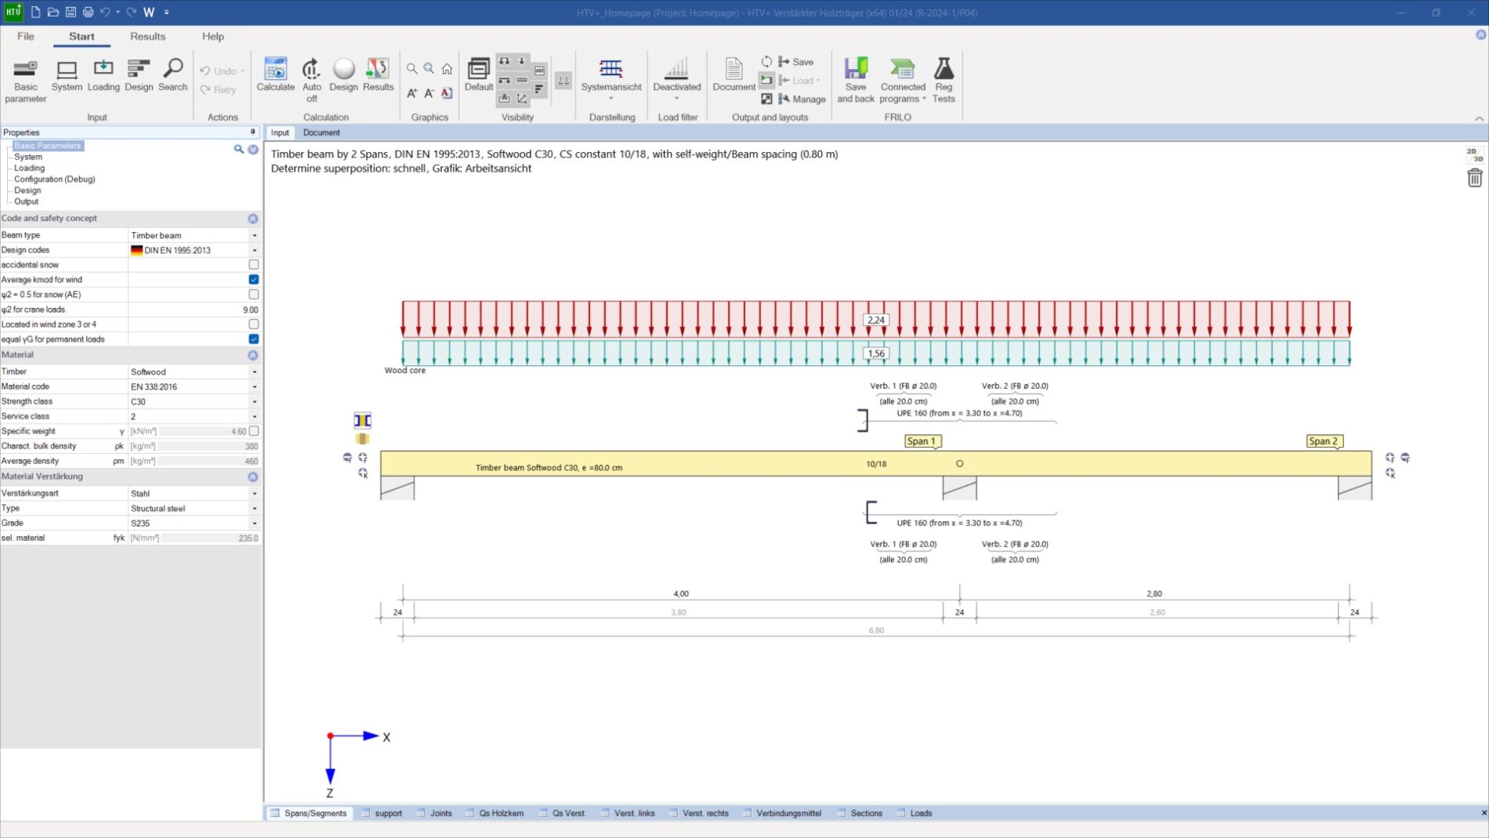The width and height of the screenshot is (1489, 838).
Task: Switch to the Results ribbon tab
Action: (x=147, y=36)
